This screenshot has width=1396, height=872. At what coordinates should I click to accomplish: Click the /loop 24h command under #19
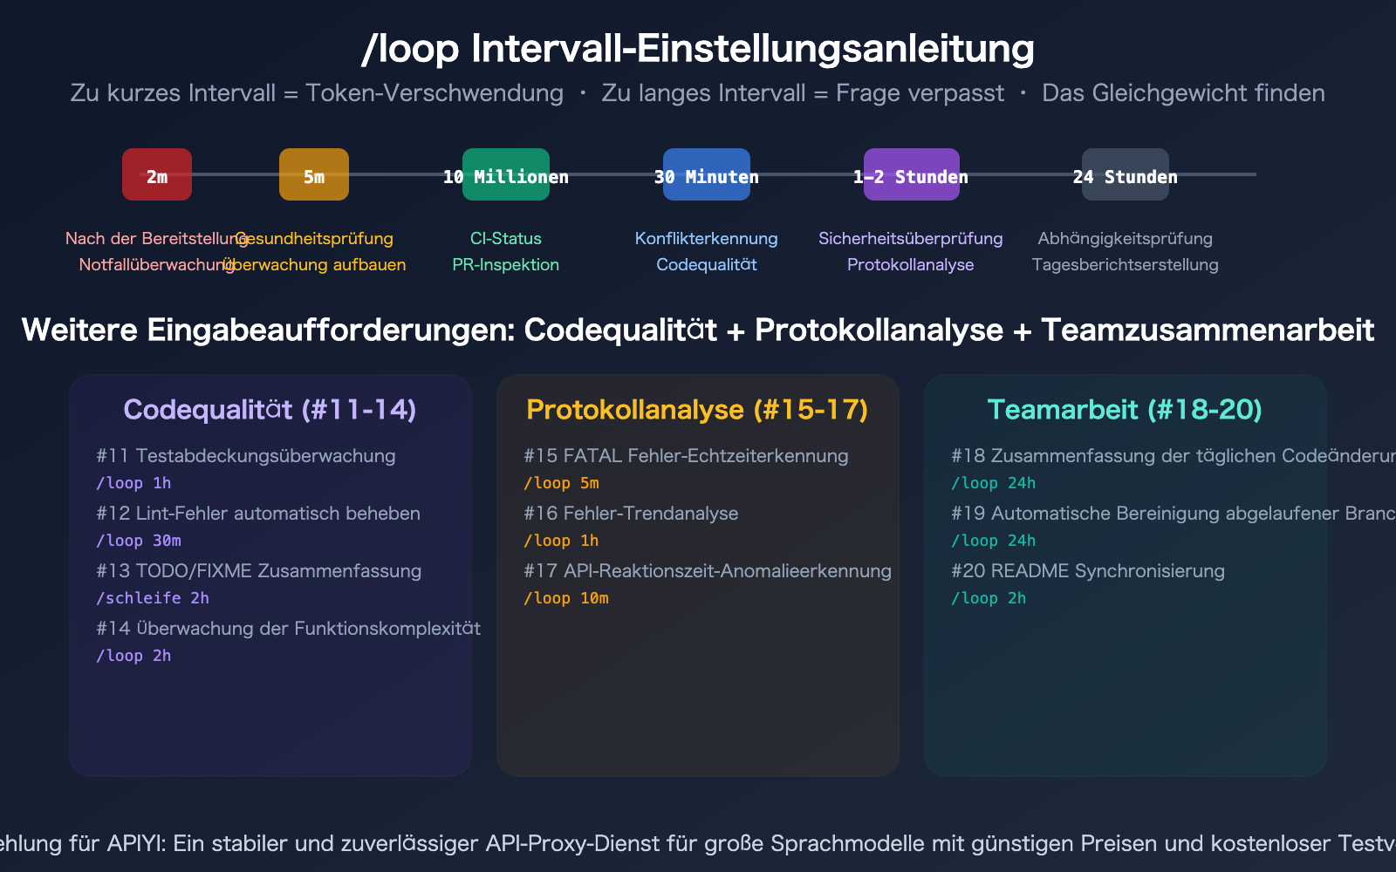994,541
